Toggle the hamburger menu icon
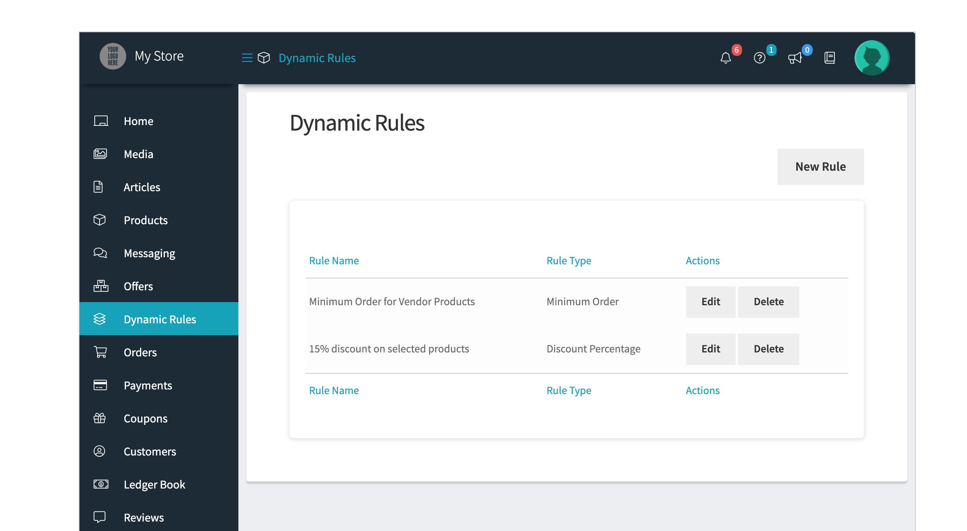The height and width of the screenshot is (531, 967). [247, 58]
